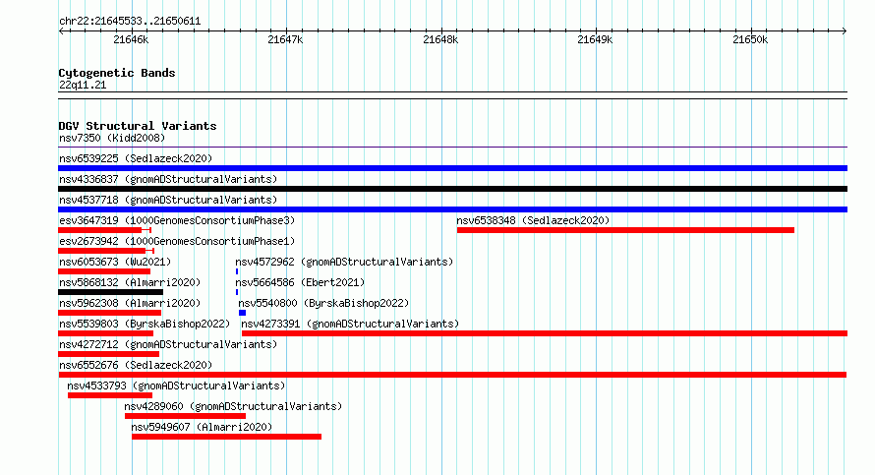The width and height of the screenshot is (875, 475).
Task: Click the DGV Structural Variants track title
Action: tap(138, 126)
